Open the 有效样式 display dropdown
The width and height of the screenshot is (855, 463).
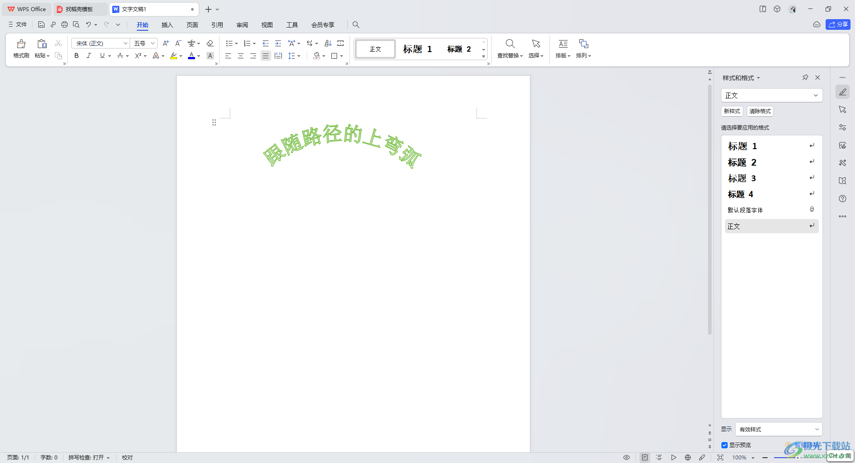[817, 429]
